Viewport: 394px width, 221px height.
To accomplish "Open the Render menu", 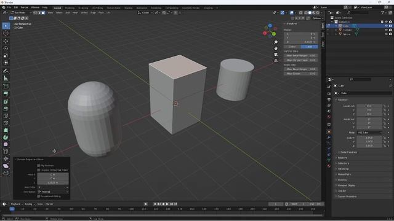I will 25,7.
